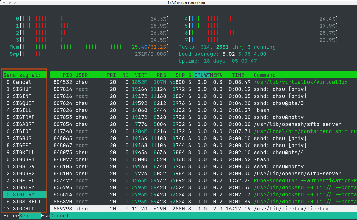Select -bash process with PID 807826

click(x=204, y=110)
